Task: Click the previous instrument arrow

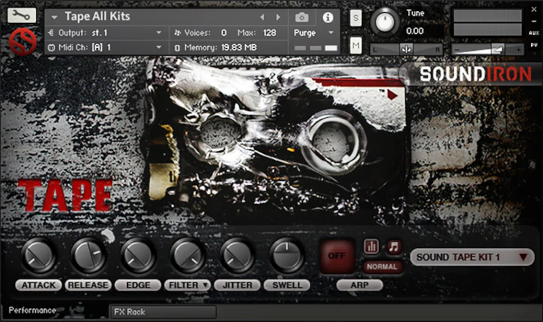Action: click(x=263, y=17)
